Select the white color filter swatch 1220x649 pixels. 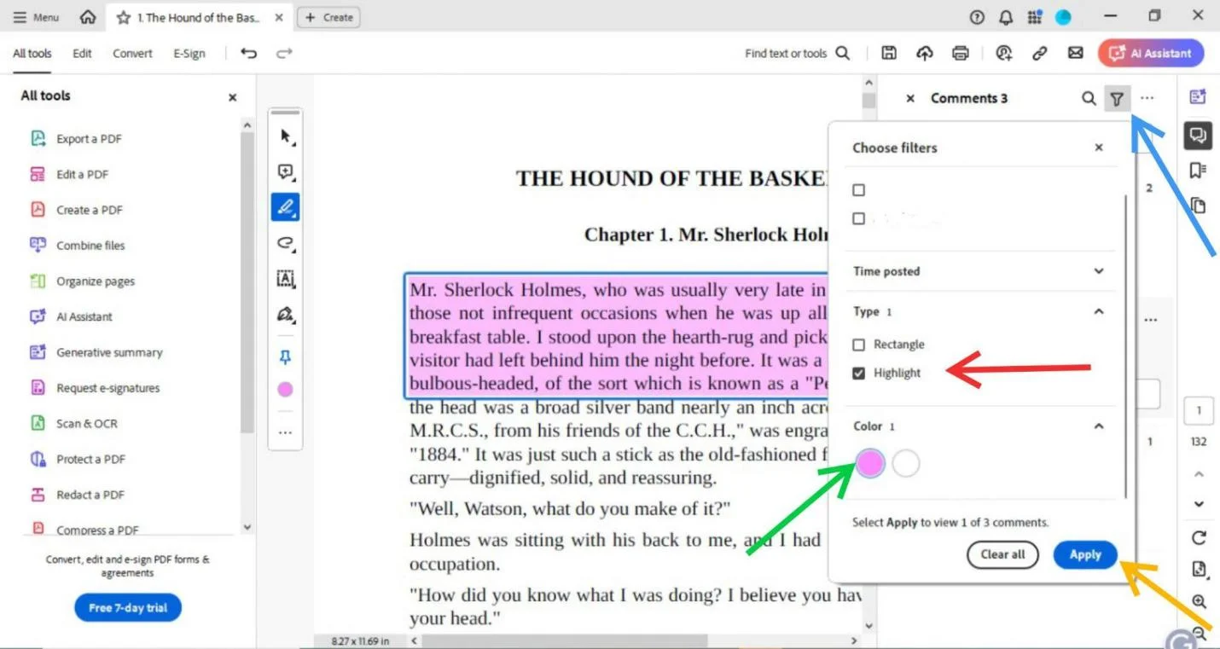[906, 463]
